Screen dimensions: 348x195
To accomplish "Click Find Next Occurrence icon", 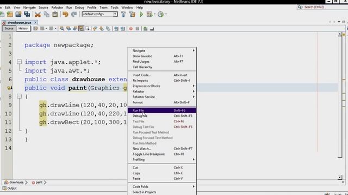I will 75,29.
